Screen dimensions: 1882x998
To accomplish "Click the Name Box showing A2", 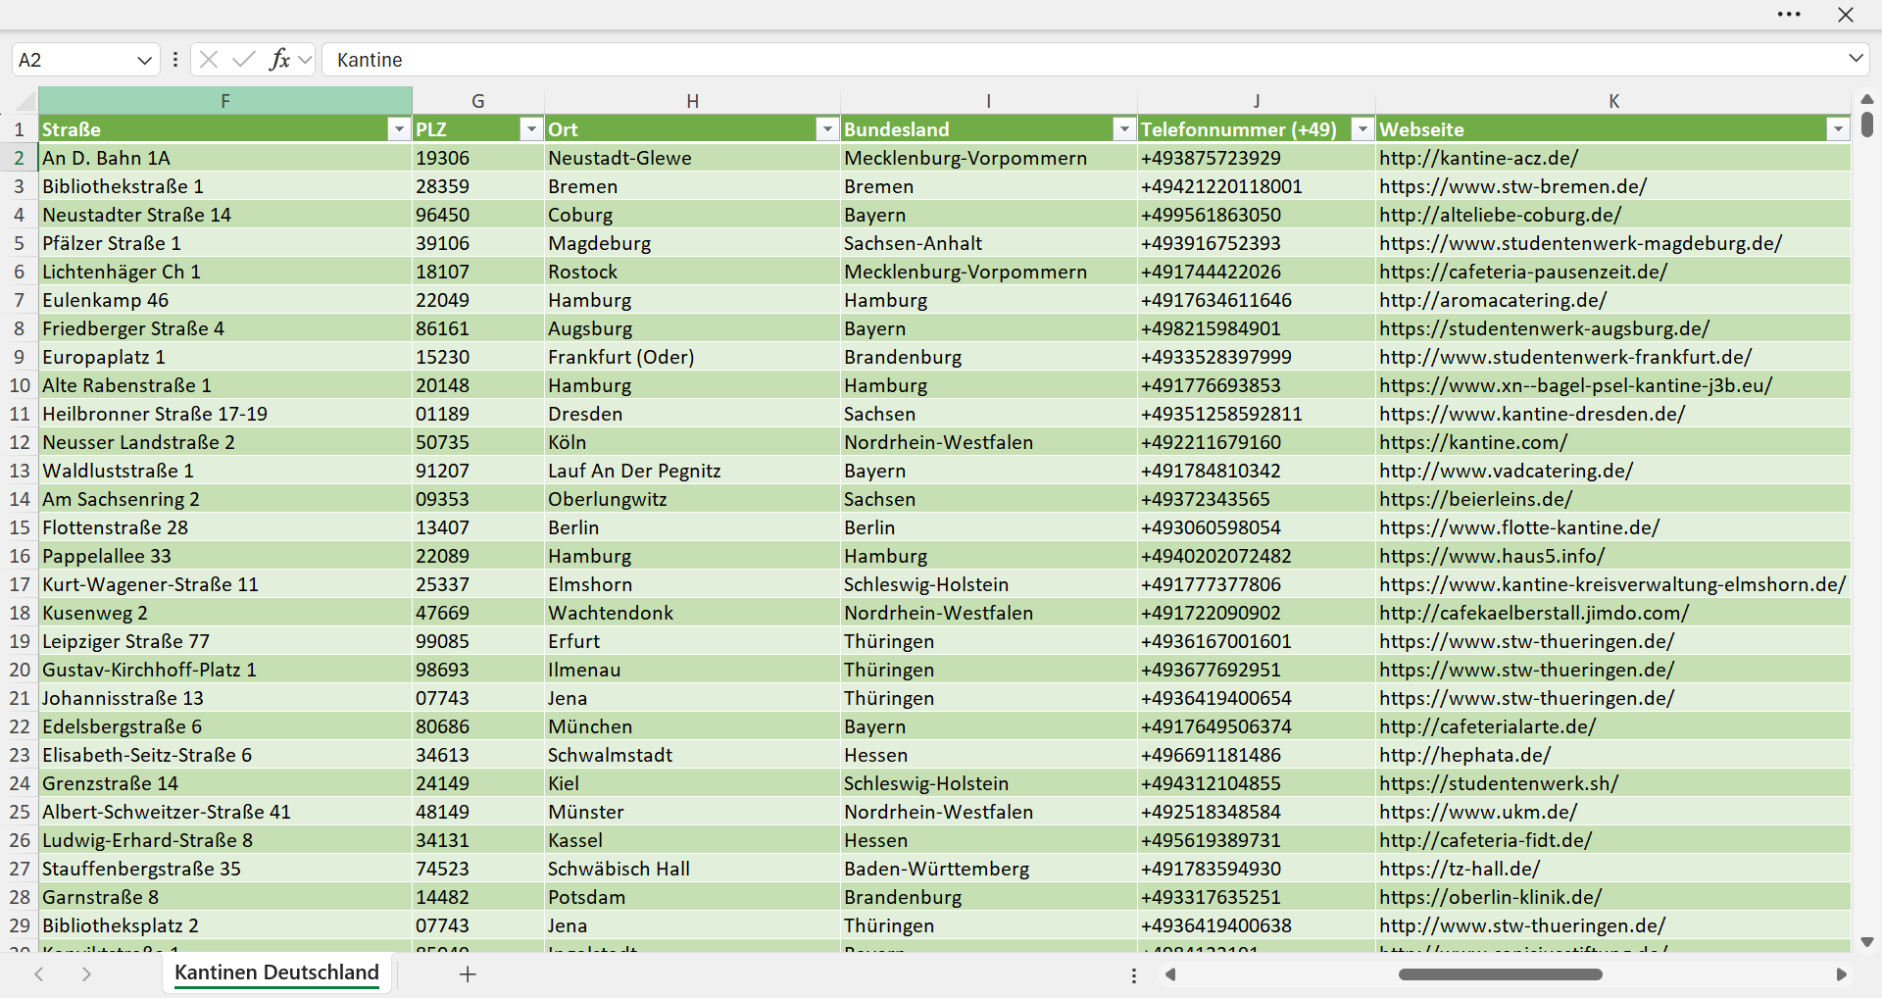I will tap(74, 60).
